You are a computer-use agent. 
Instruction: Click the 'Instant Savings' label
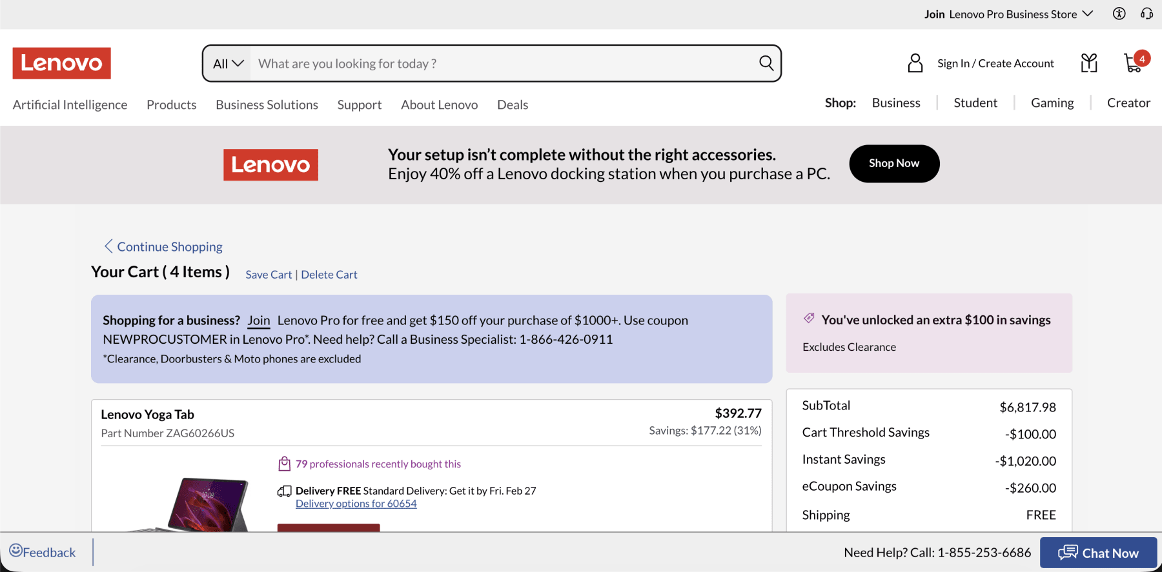pyautogui.click(x=844, y=459)
